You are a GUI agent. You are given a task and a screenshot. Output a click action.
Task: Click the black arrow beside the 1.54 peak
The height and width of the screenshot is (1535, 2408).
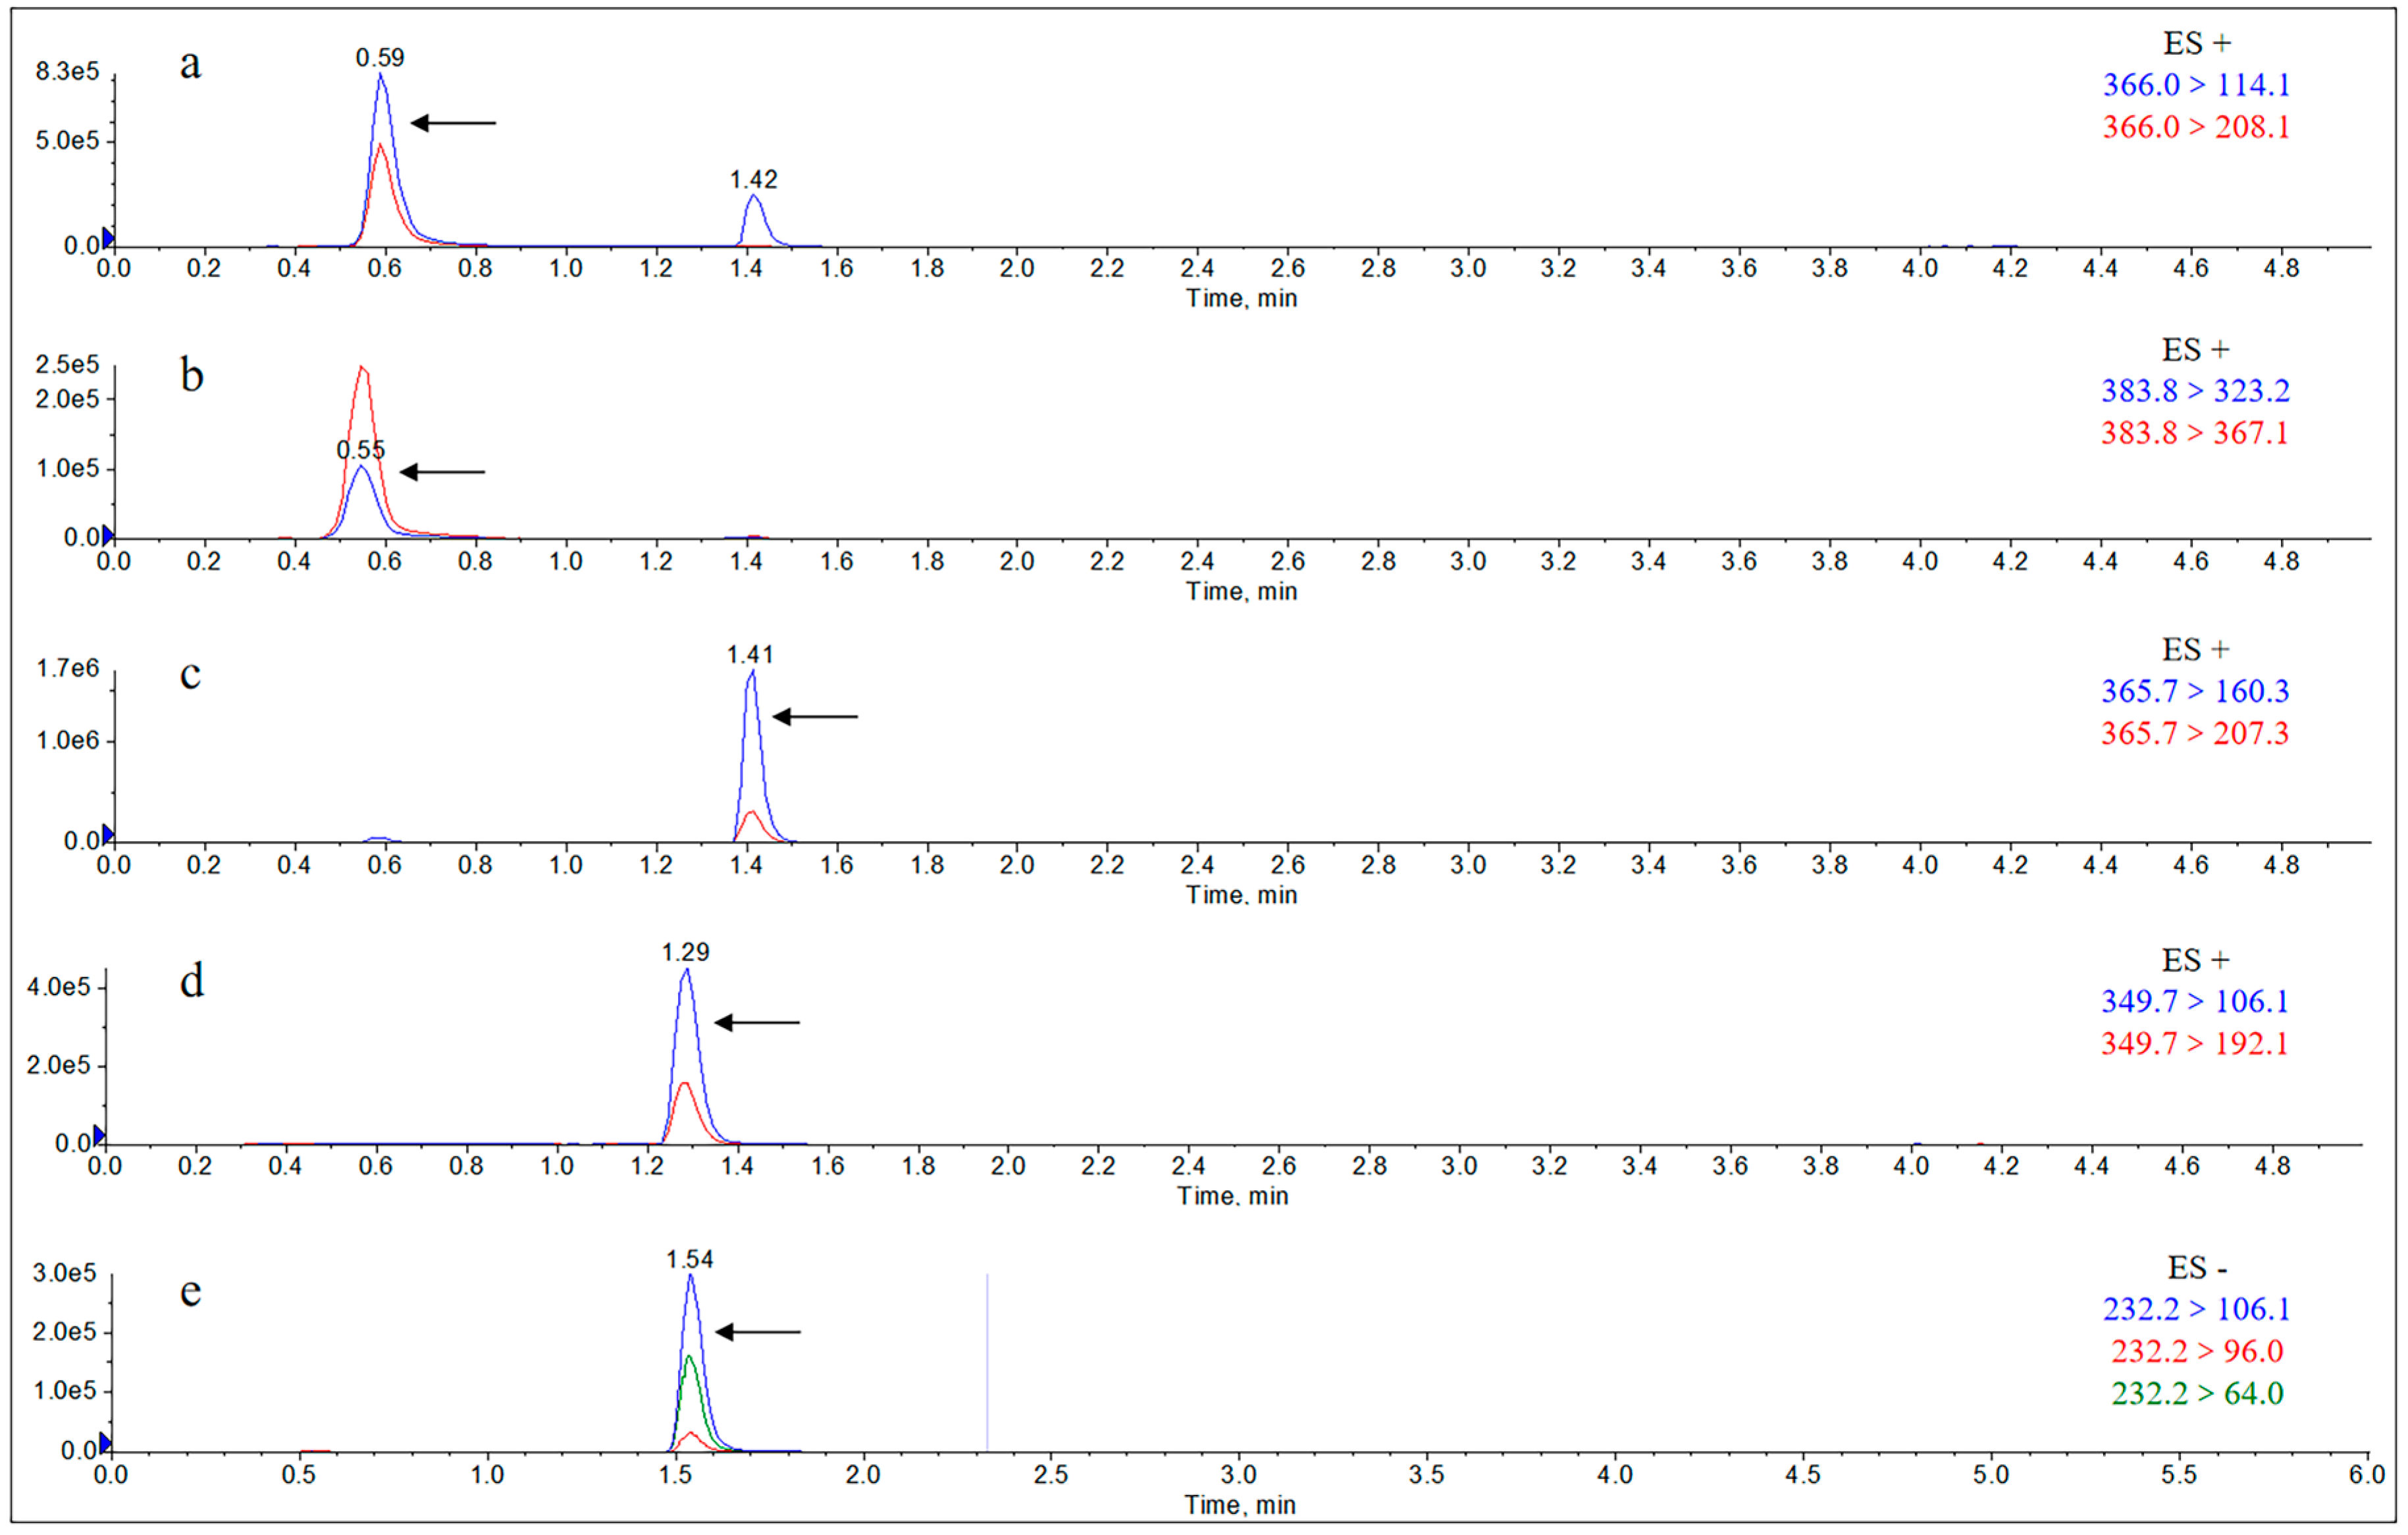[758, 1332]
